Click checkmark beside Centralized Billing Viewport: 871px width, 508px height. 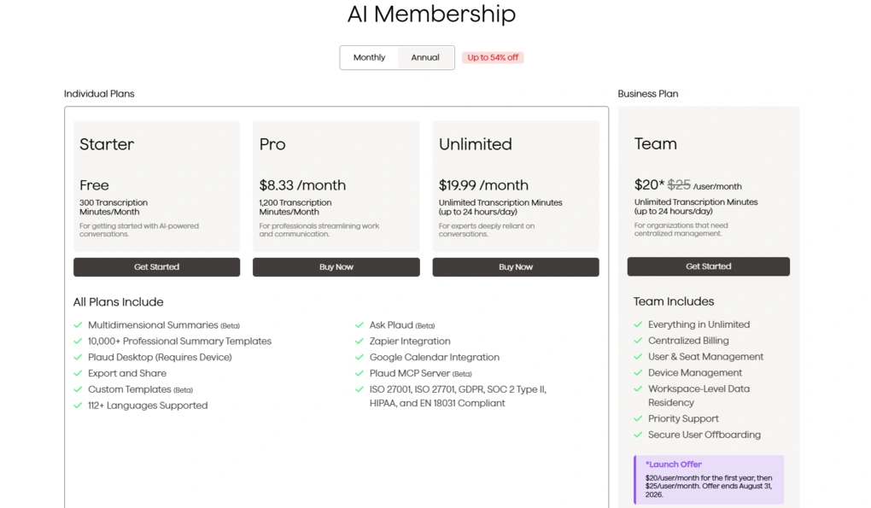[x=638, y=341]
